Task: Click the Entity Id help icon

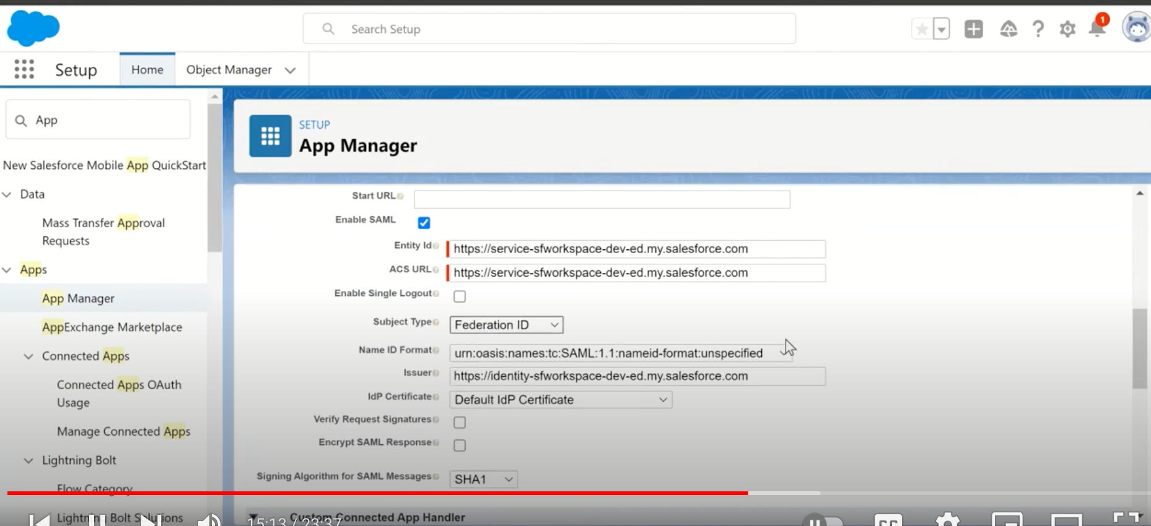Action: (435, 246)
